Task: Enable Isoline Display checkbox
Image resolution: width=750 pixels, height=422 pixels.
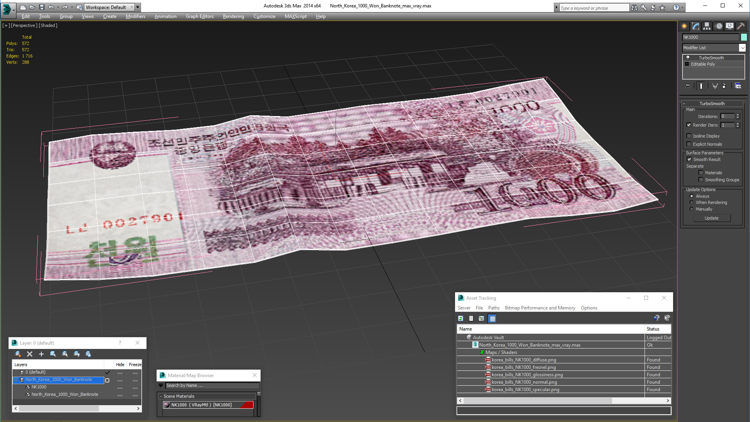Action: coord(689,136)
